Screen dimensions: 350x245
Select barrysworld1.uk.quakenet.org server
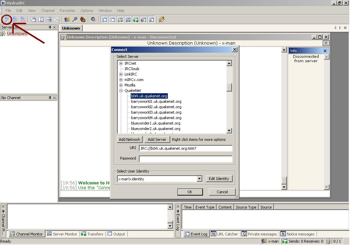(x=156, y=101)
